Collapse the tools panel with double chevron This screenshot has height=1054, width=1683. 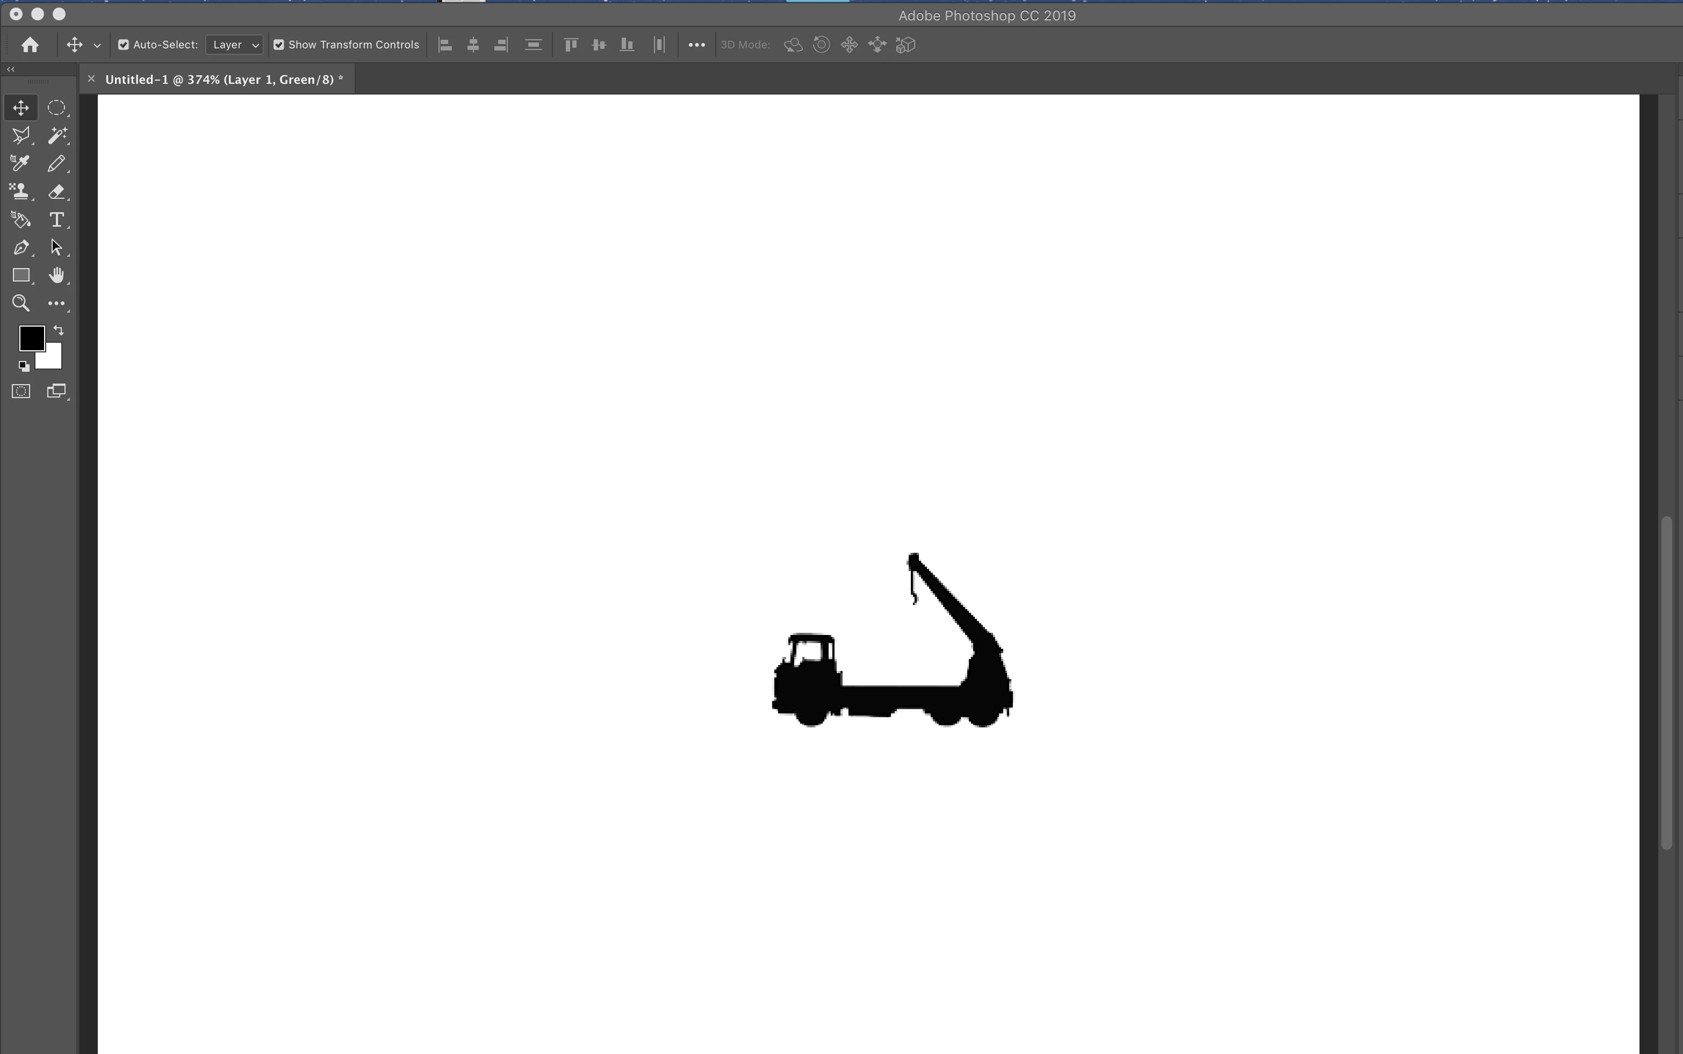(x=10, y=69)
